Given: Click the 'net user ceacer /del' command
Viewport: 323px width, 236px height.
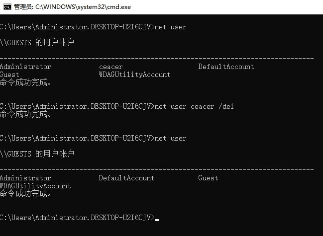Looking at the screenshot, I should pos(194,106).
